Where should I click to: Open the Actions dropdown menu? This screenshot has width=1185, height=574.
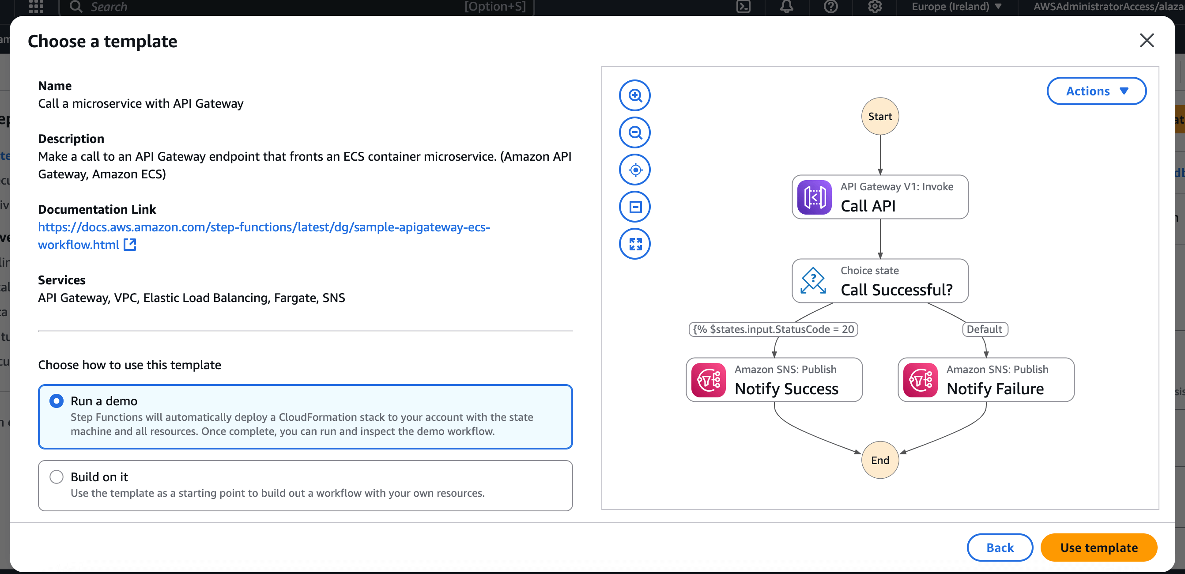point(1096,91)
